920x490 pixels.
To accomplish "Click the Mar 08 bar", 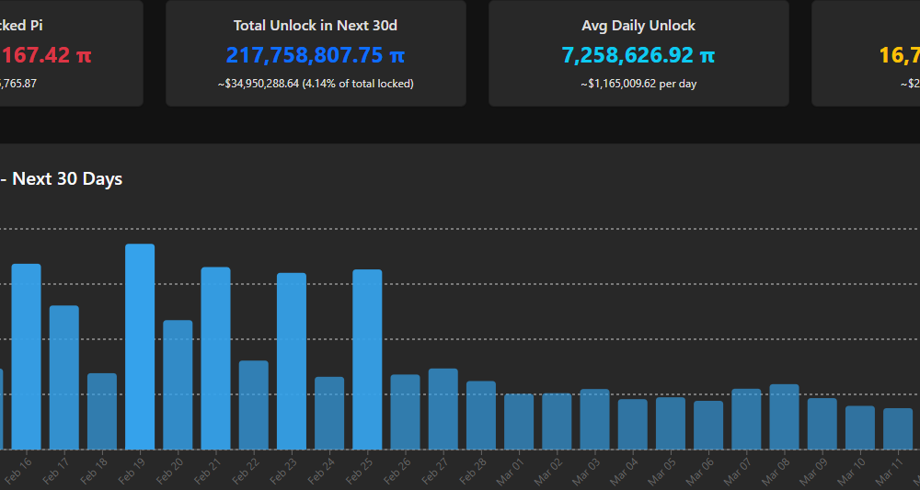I will 784,416.
